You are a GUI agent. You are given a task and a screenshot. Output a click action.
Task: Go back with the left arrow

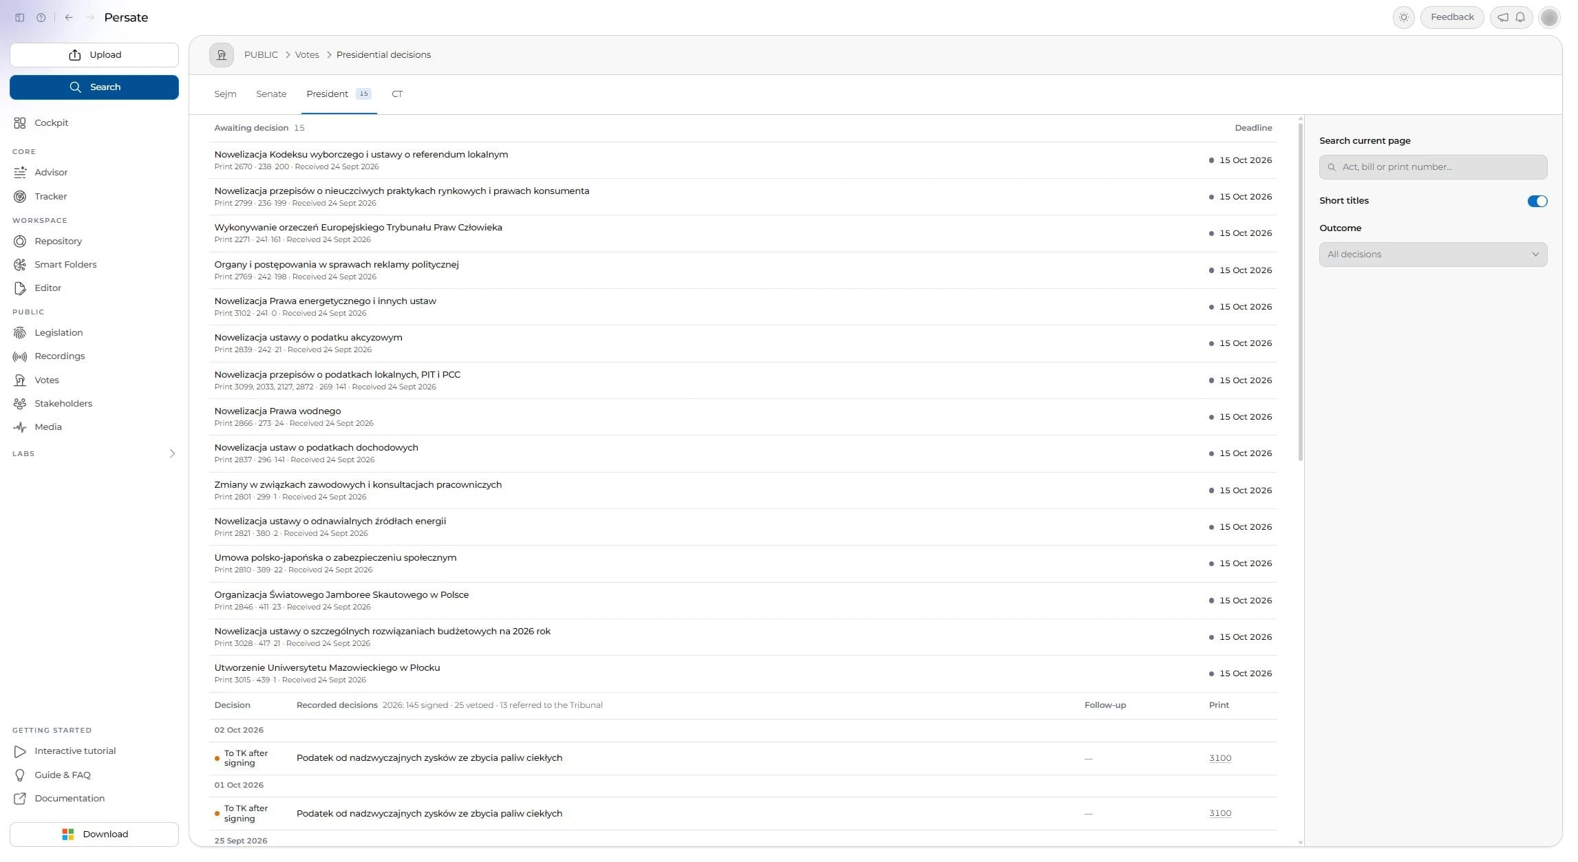point(69,17)
